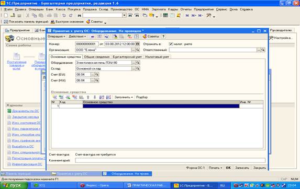The width and height of the screenshot is (300, 189).
Task: Click the Предприятие tab in function panel
Action: (17, 30)
